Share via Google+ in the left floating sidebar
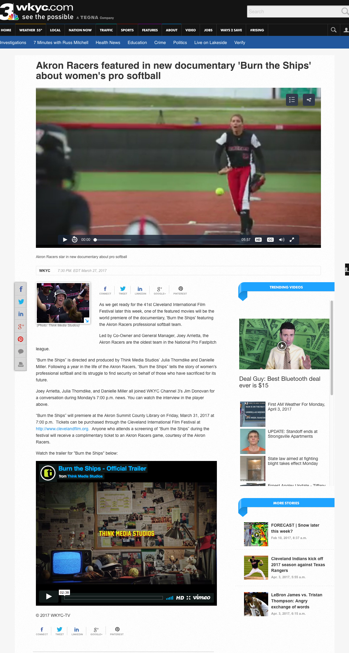Image resolution: width=349 pixels, height=653 pixels. click(21, 326)
